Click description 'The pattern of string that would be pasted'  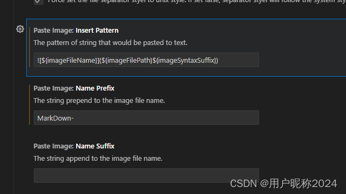pos(111,42)
